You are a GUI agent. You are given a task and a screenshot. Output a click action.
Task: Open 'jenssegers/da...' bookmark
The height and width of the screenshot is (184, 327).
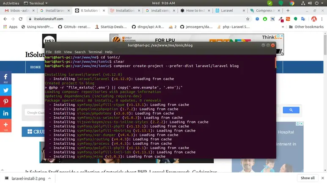196,27
